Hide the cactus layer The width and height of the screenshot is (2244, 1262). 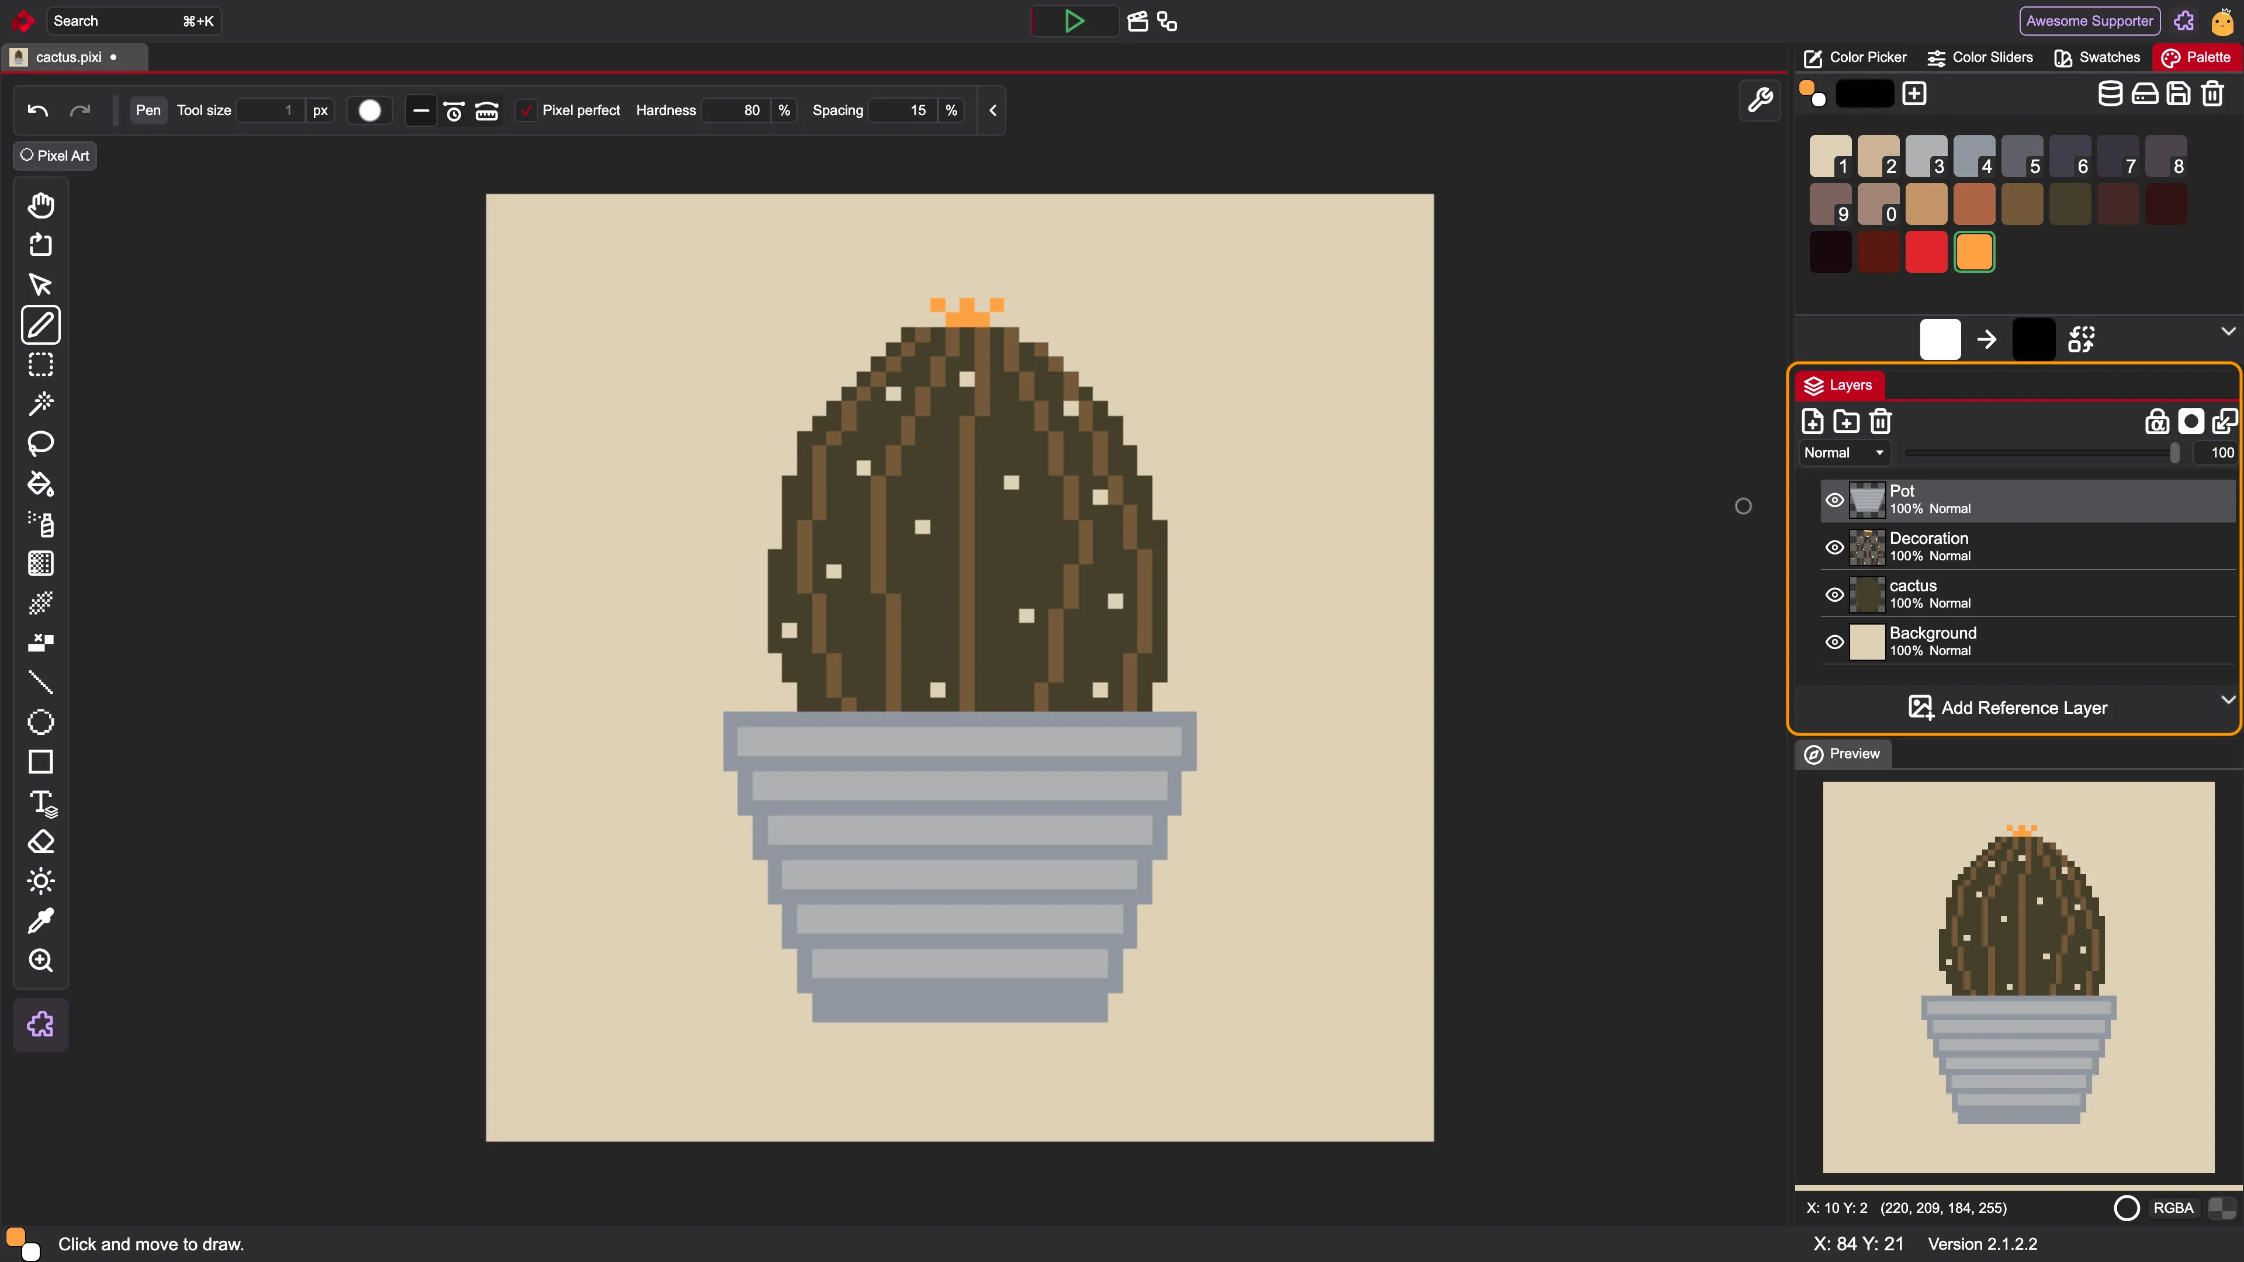coord(1834,595)
